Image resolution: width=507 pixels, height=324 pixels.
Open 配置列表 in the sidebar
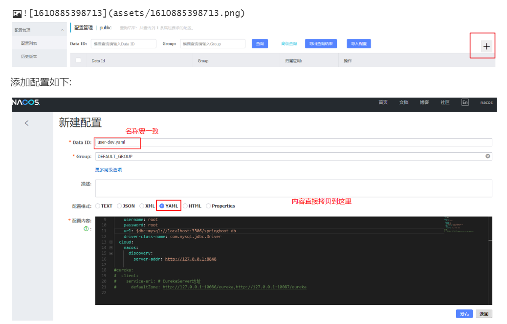point(29,43)
